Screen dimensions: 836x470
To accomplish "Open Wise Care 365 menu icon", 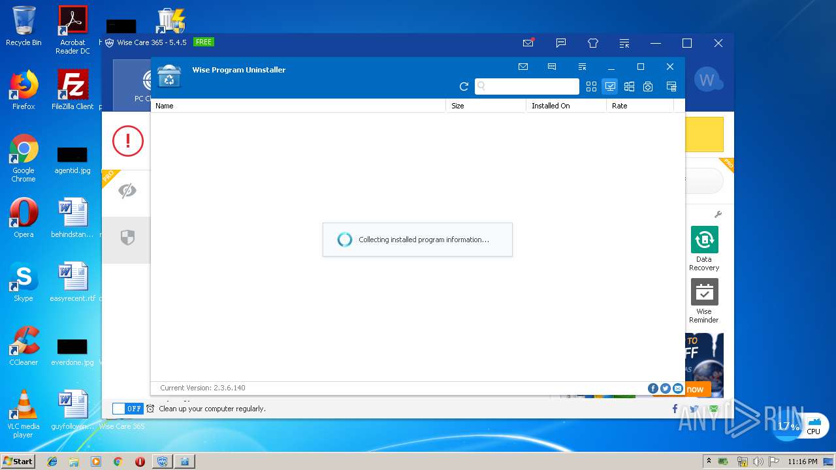I will tap(624, 43).
